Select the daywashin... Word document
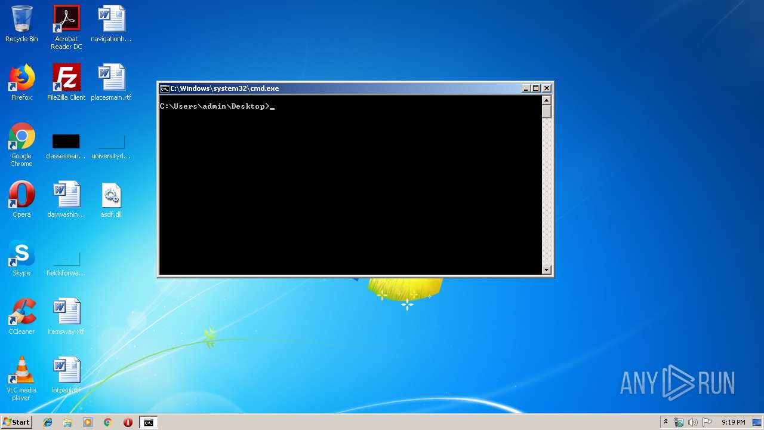The height and width of the screenshot is (430, 764). pyautogui.click(x=66, y=199)
